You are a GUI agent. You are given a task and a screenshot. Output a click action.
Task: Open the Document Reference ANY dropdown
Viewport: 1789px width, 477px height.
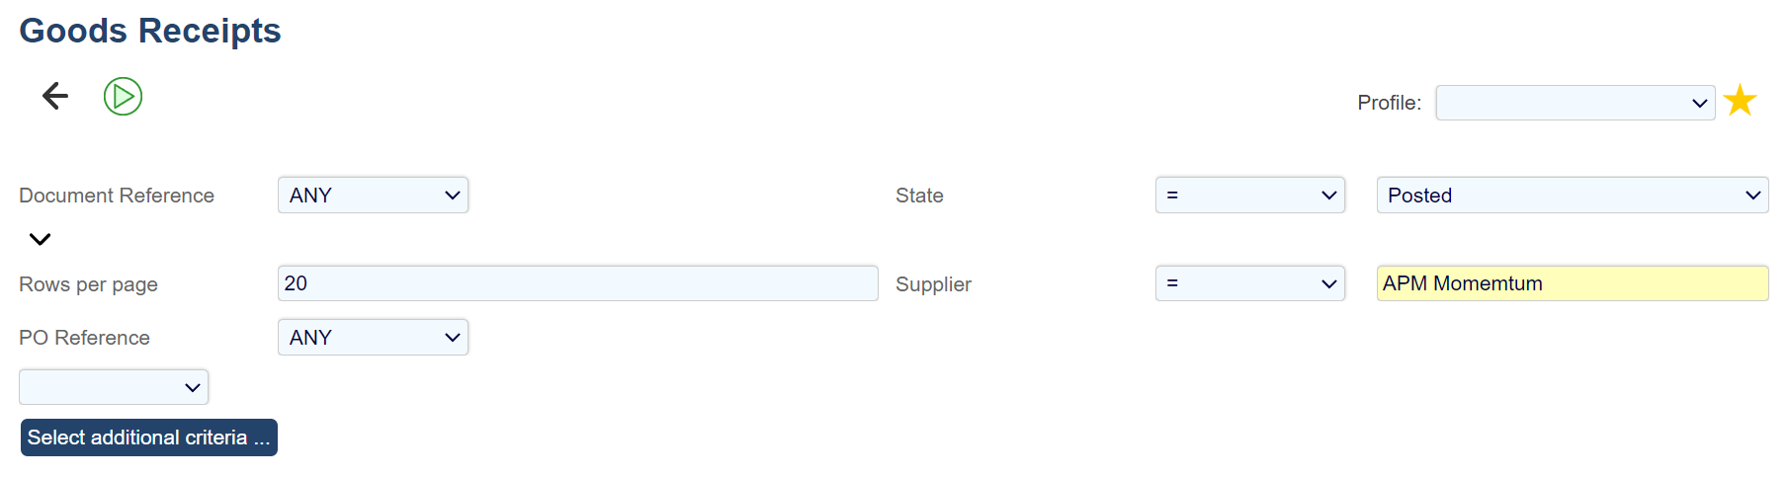373,196
